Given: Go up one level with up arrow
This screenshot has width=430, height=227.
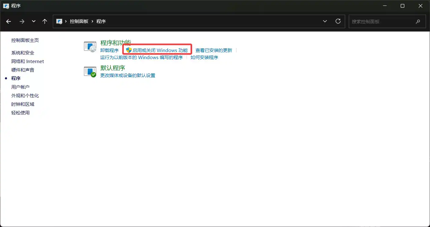Looking at the screenshot, I should pos(45,21).
